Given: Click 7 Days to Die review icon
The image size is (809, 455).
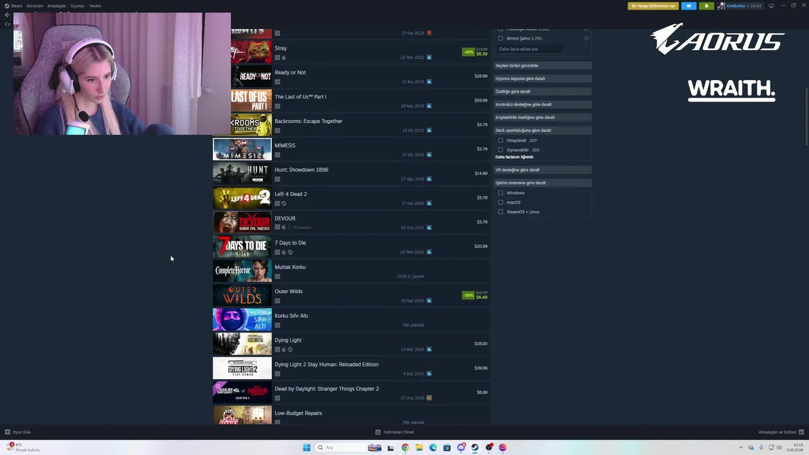Looking at the screenshot, I should click(429, 252).
